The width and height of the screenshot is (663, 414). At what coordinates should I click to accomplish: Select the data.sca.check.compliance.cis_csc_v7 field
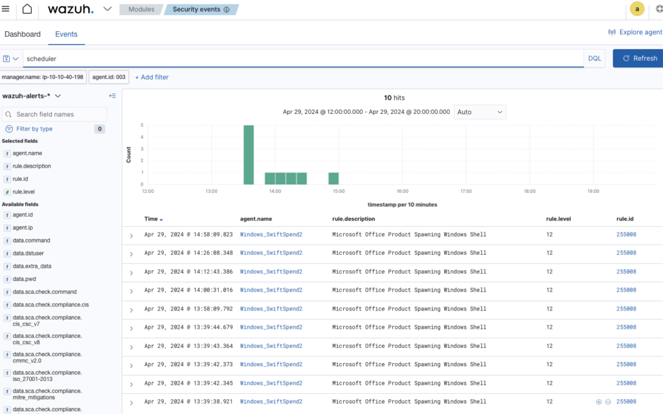pyautogui.click(x=47, y=321)
